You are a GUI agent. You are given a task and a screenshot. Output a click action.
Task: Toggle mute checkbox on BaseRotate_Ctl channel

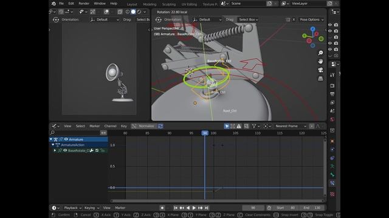[x=97, y=150]
